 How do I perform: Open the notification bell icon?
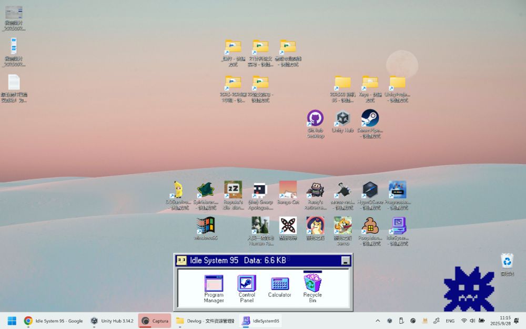pos(517,321)
